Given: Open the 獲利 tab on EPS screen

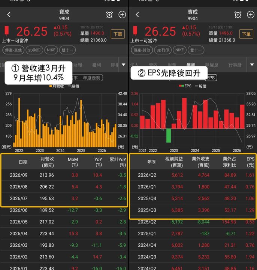Looking at the screenshot, I should [191, 65].
